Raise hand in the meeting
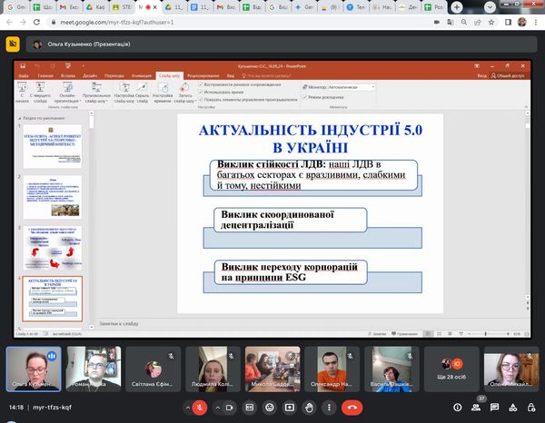 click(x=310, y=408)
